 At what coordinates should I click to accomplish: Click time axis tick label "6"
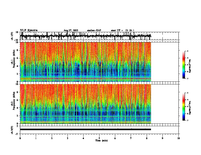point(115,138)
